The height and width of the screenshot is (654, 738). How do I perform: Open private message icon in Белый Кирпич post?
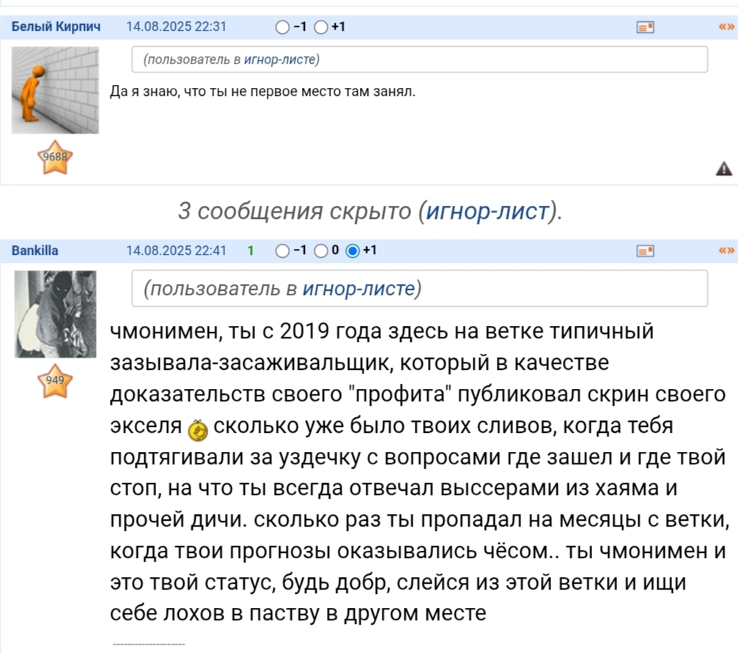pos(645,27)
